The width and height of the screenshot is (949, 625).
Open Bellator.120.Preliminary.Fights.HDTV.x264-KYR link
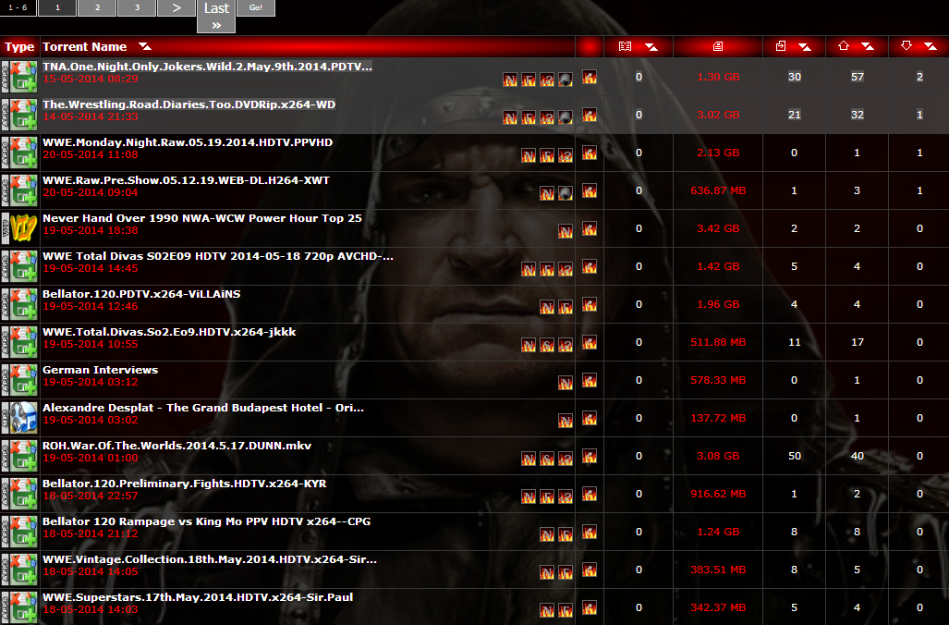(x=185, y=484)
